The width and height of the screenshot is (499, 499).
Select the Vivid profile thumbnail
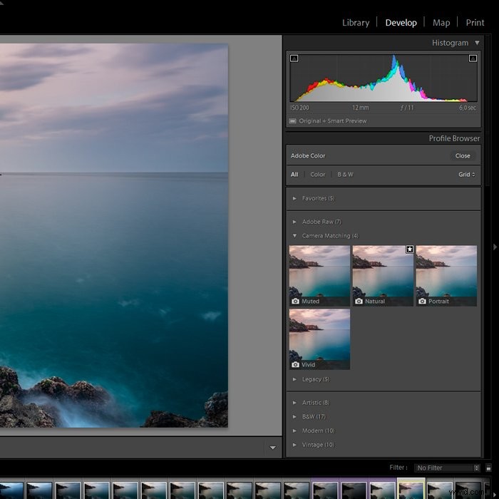tap(319, 339)
